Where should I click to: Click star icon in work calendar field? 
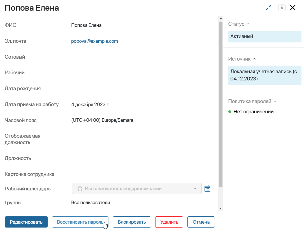point(80,188)
